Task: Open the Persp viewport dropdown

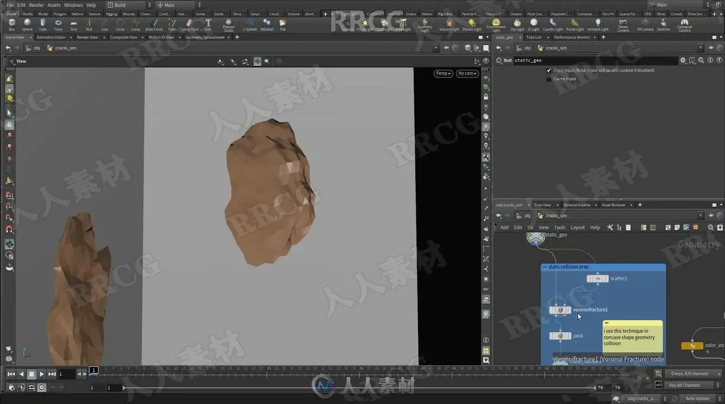Action: [x=443, y=74]
